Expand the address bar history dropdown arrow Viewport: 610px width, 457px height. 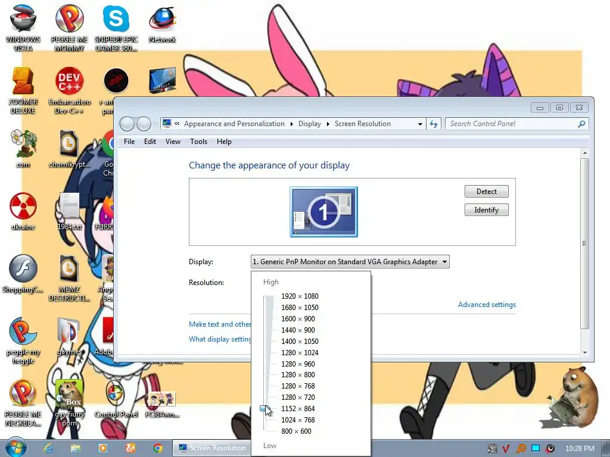(x=420, y=124)
